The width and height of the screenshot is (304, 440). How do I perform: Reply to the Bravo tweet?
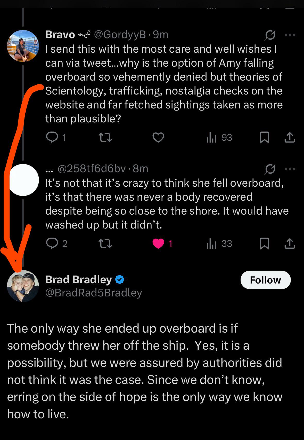52,137
